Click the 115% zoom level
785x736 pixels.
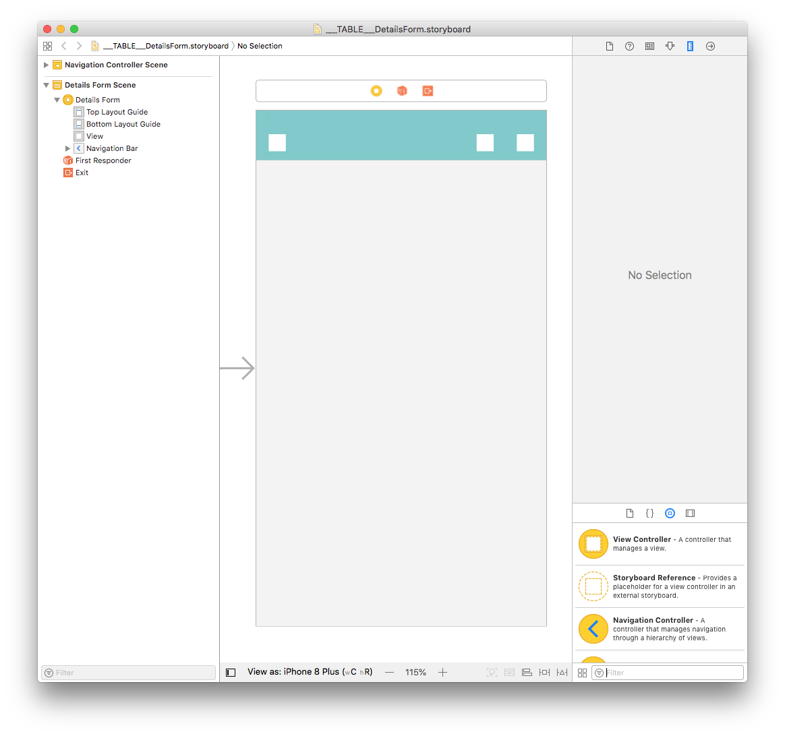point(415,673)
